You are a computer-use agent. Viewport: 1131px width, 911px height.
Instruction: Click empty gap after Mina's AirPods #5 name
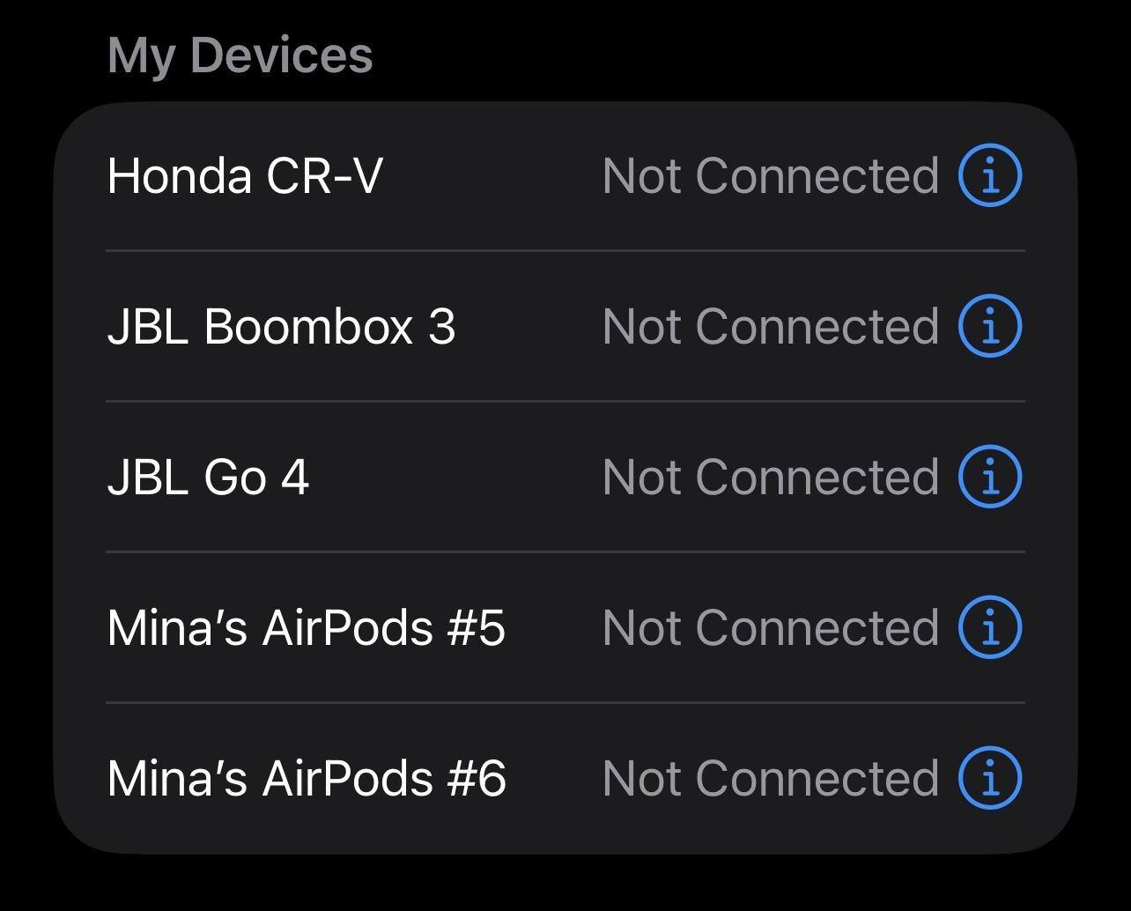pos(554,627)
